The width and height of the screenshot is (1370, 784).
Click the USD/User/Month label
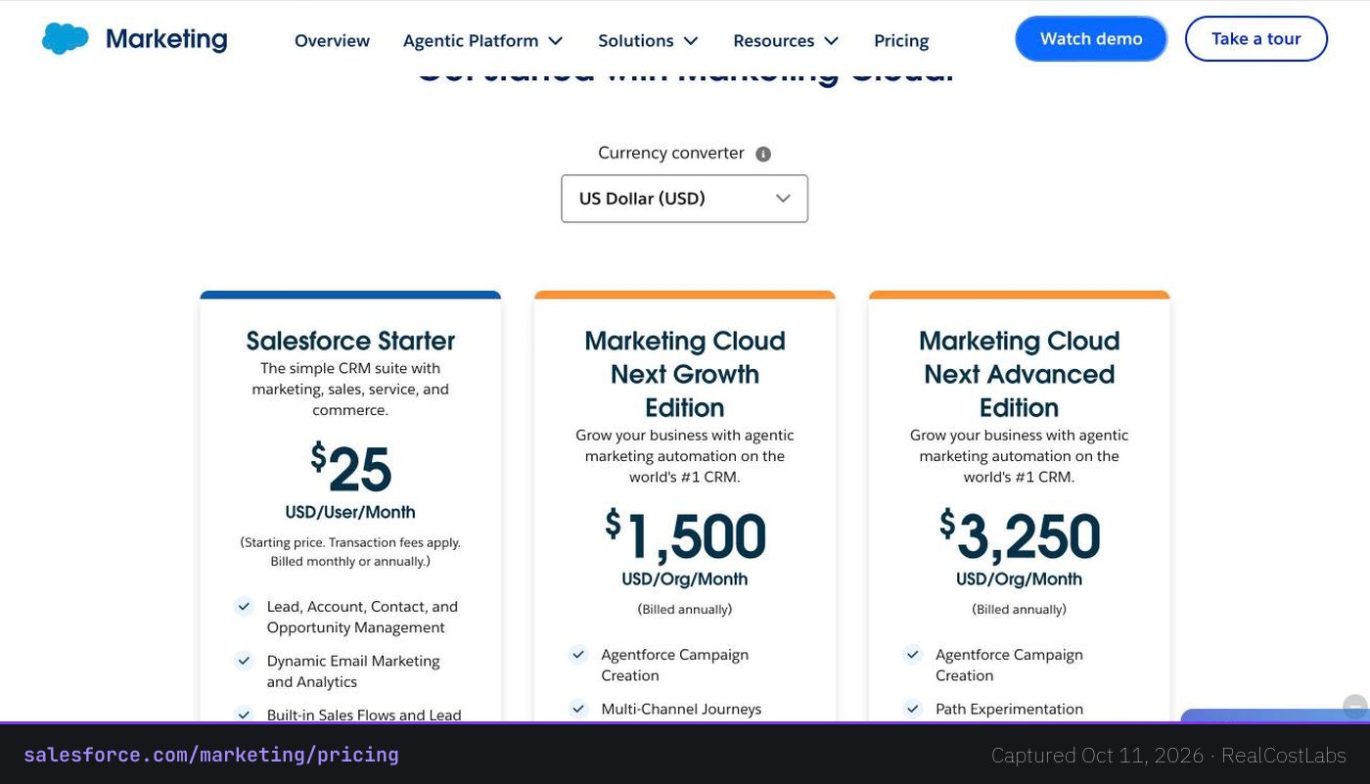pos(350,512)
